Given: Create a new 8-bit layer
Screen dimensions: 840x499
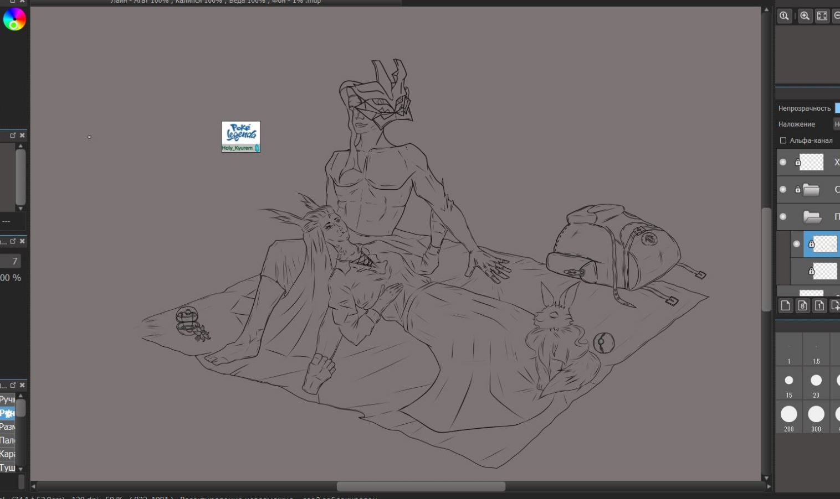Looking at the screenshot, I should point(802,305).
